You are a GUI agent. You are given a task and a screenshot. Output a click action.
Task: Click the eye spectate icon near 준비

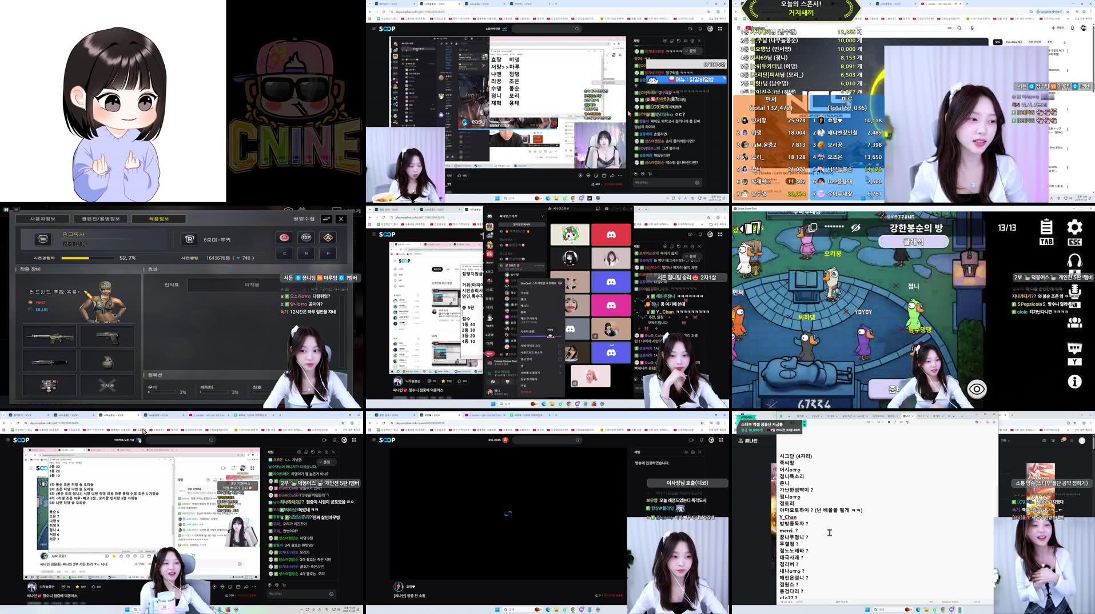tap(976, 389)
